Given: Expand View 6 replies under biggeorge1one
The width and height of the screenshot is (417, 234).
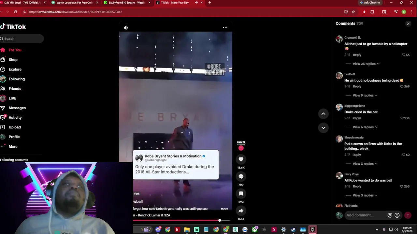Looking at the screenshot, I should 365,127.
